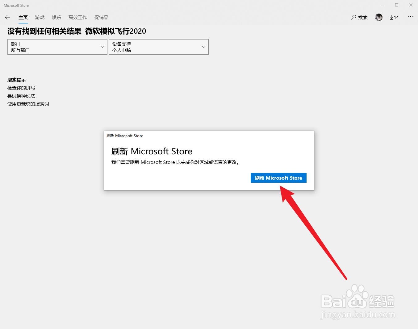
Task: Click the 刷新 Microsoft Store button
Action: 278,178
